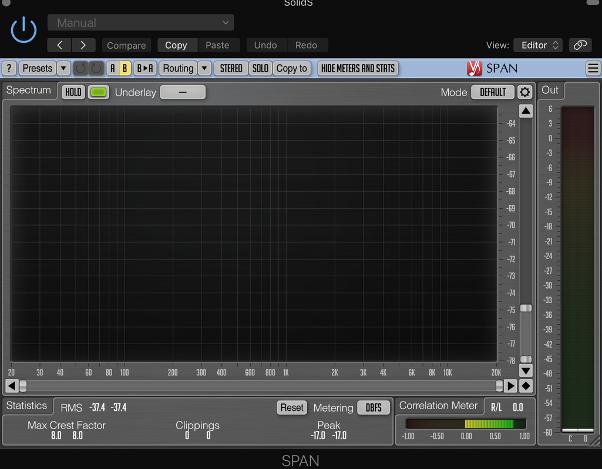Copy state B to A
The image size is (602, 469).
point(145,69)
